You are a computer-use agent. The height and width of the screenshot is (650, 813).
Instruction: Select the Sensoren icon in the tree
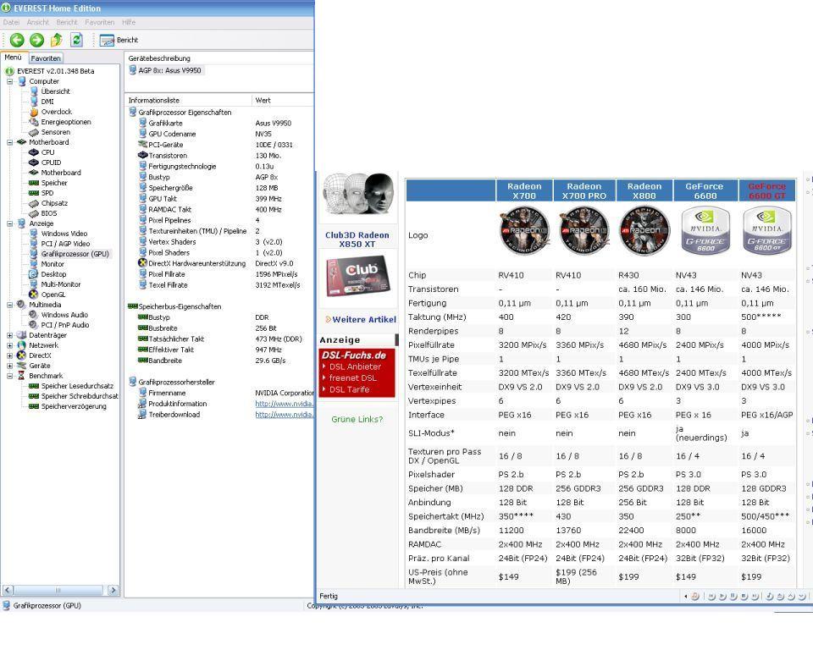tap(34, 132)
